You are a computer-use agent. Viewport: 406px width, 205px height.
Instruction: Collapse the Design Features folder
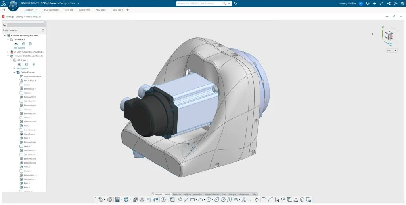click(x=14, y=72)
